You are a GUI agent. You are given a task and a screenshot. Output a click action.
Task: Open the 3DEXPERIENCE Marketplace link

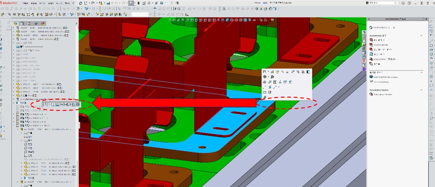point(386,77)
